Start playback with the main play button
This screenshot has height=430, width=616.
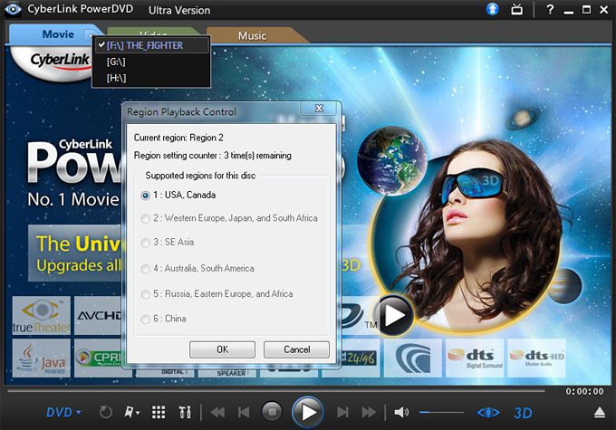pyautogui.click(x=308, y=412)
